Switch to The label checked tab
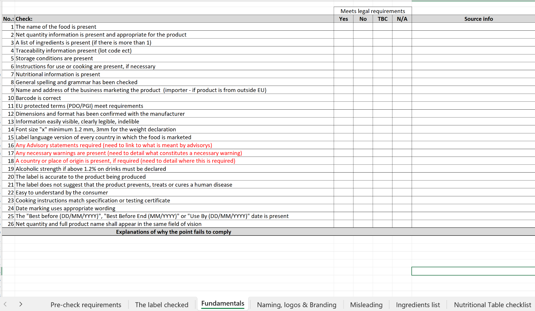The width and height of the screenshot is (535, 311). point(162,305)
